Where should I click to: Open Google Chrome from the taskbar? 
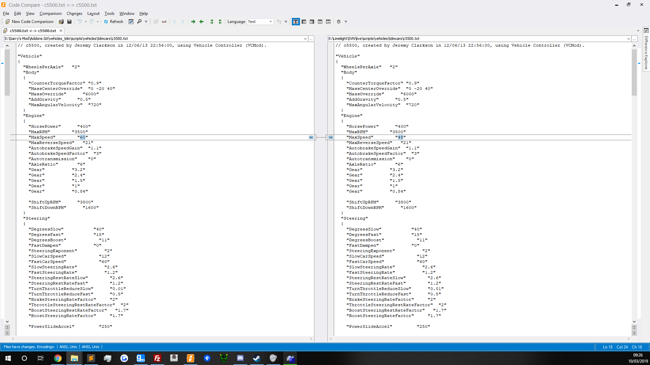58,358
